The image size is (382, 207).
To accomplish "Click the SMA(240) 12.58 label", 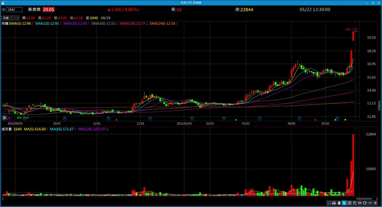I will 162,24.
